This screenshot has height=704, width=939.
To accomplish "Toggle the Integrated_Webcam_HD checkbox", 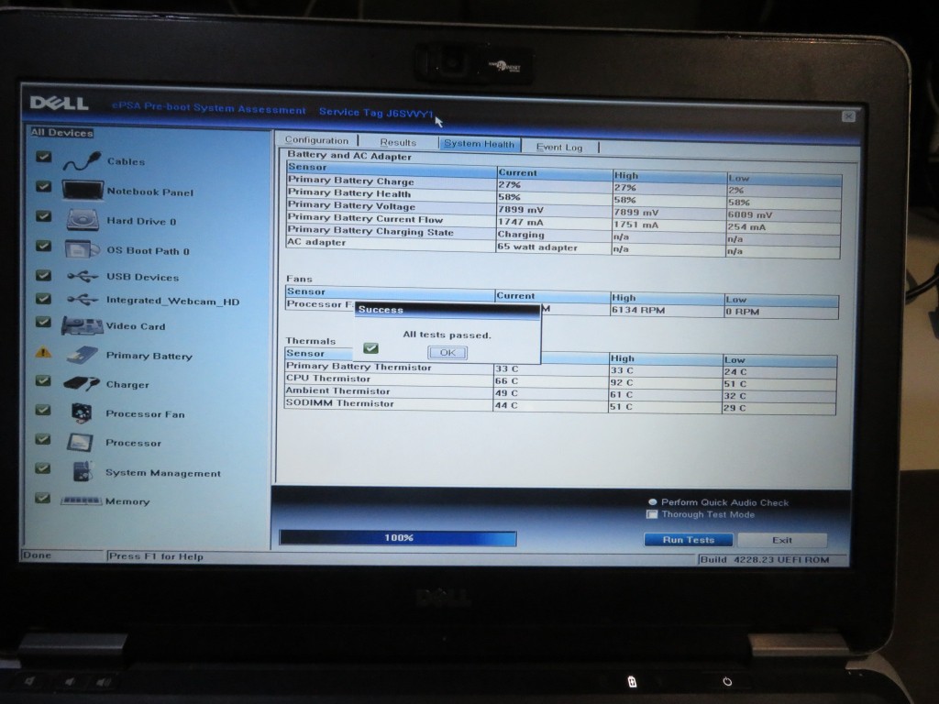I will (x=43, y=298).
